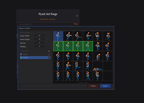Cancel the sprite import
144x103 pixels.
pos(93,86)
